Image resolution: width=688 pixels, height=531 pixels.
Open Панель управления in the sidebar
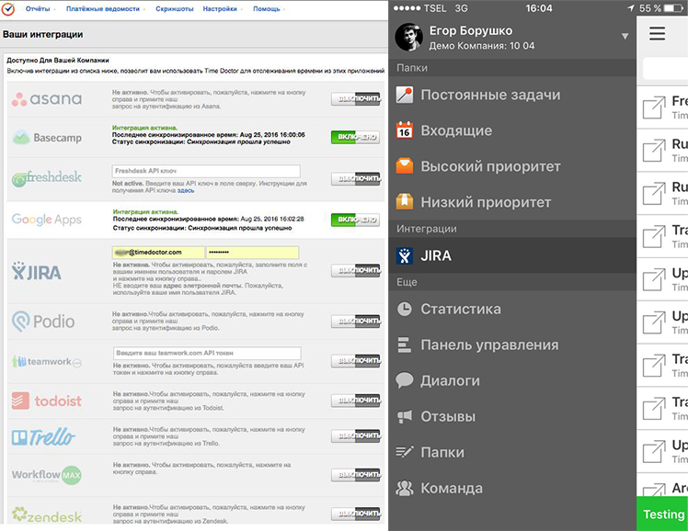click(512, 345)
